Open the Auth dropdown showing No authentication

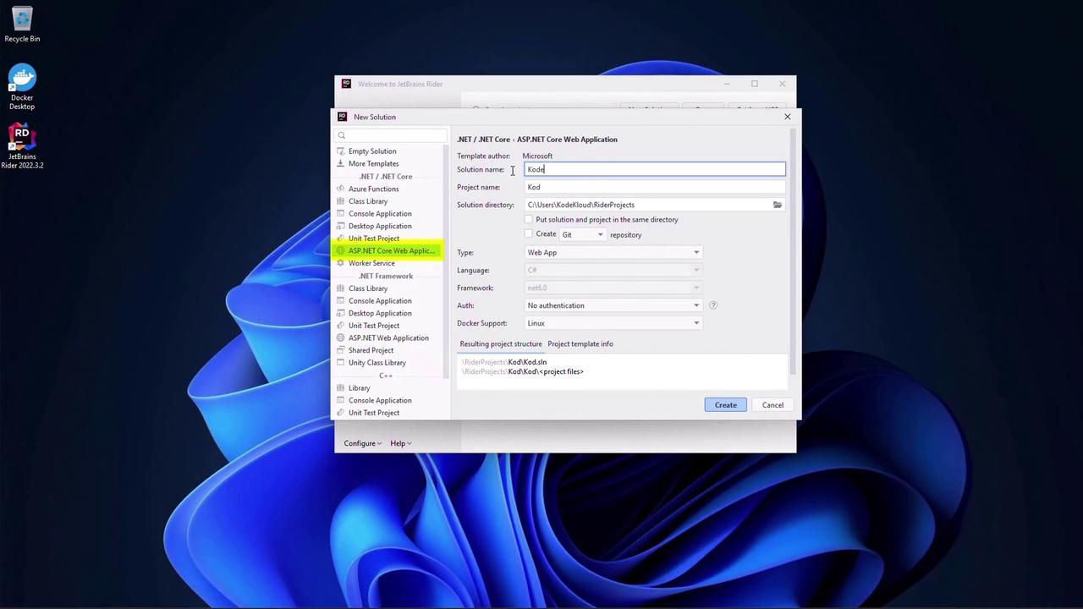613,305
